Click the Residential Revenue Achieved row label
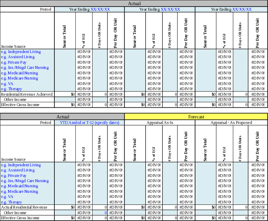Image resolution: width=268 pixels, height=221 pixels. click(x=27, y=94)
